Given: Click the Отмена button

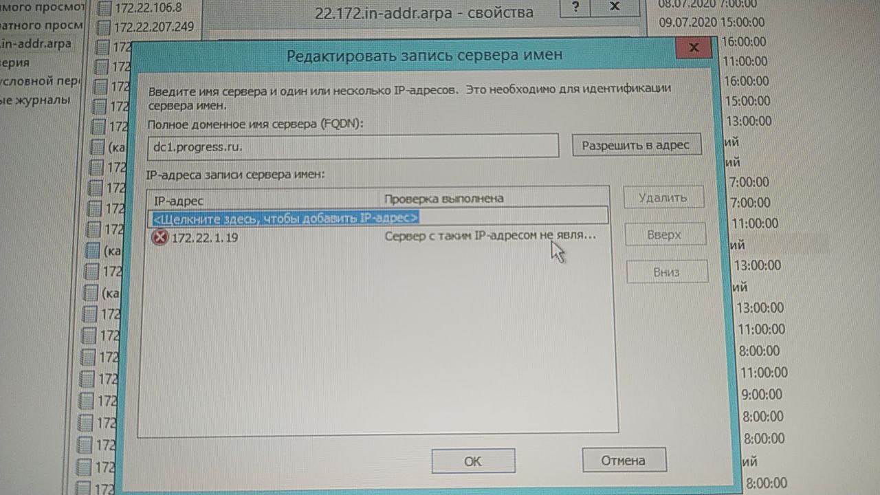Looking at the screenshot, I should click(x=624, y=460).
